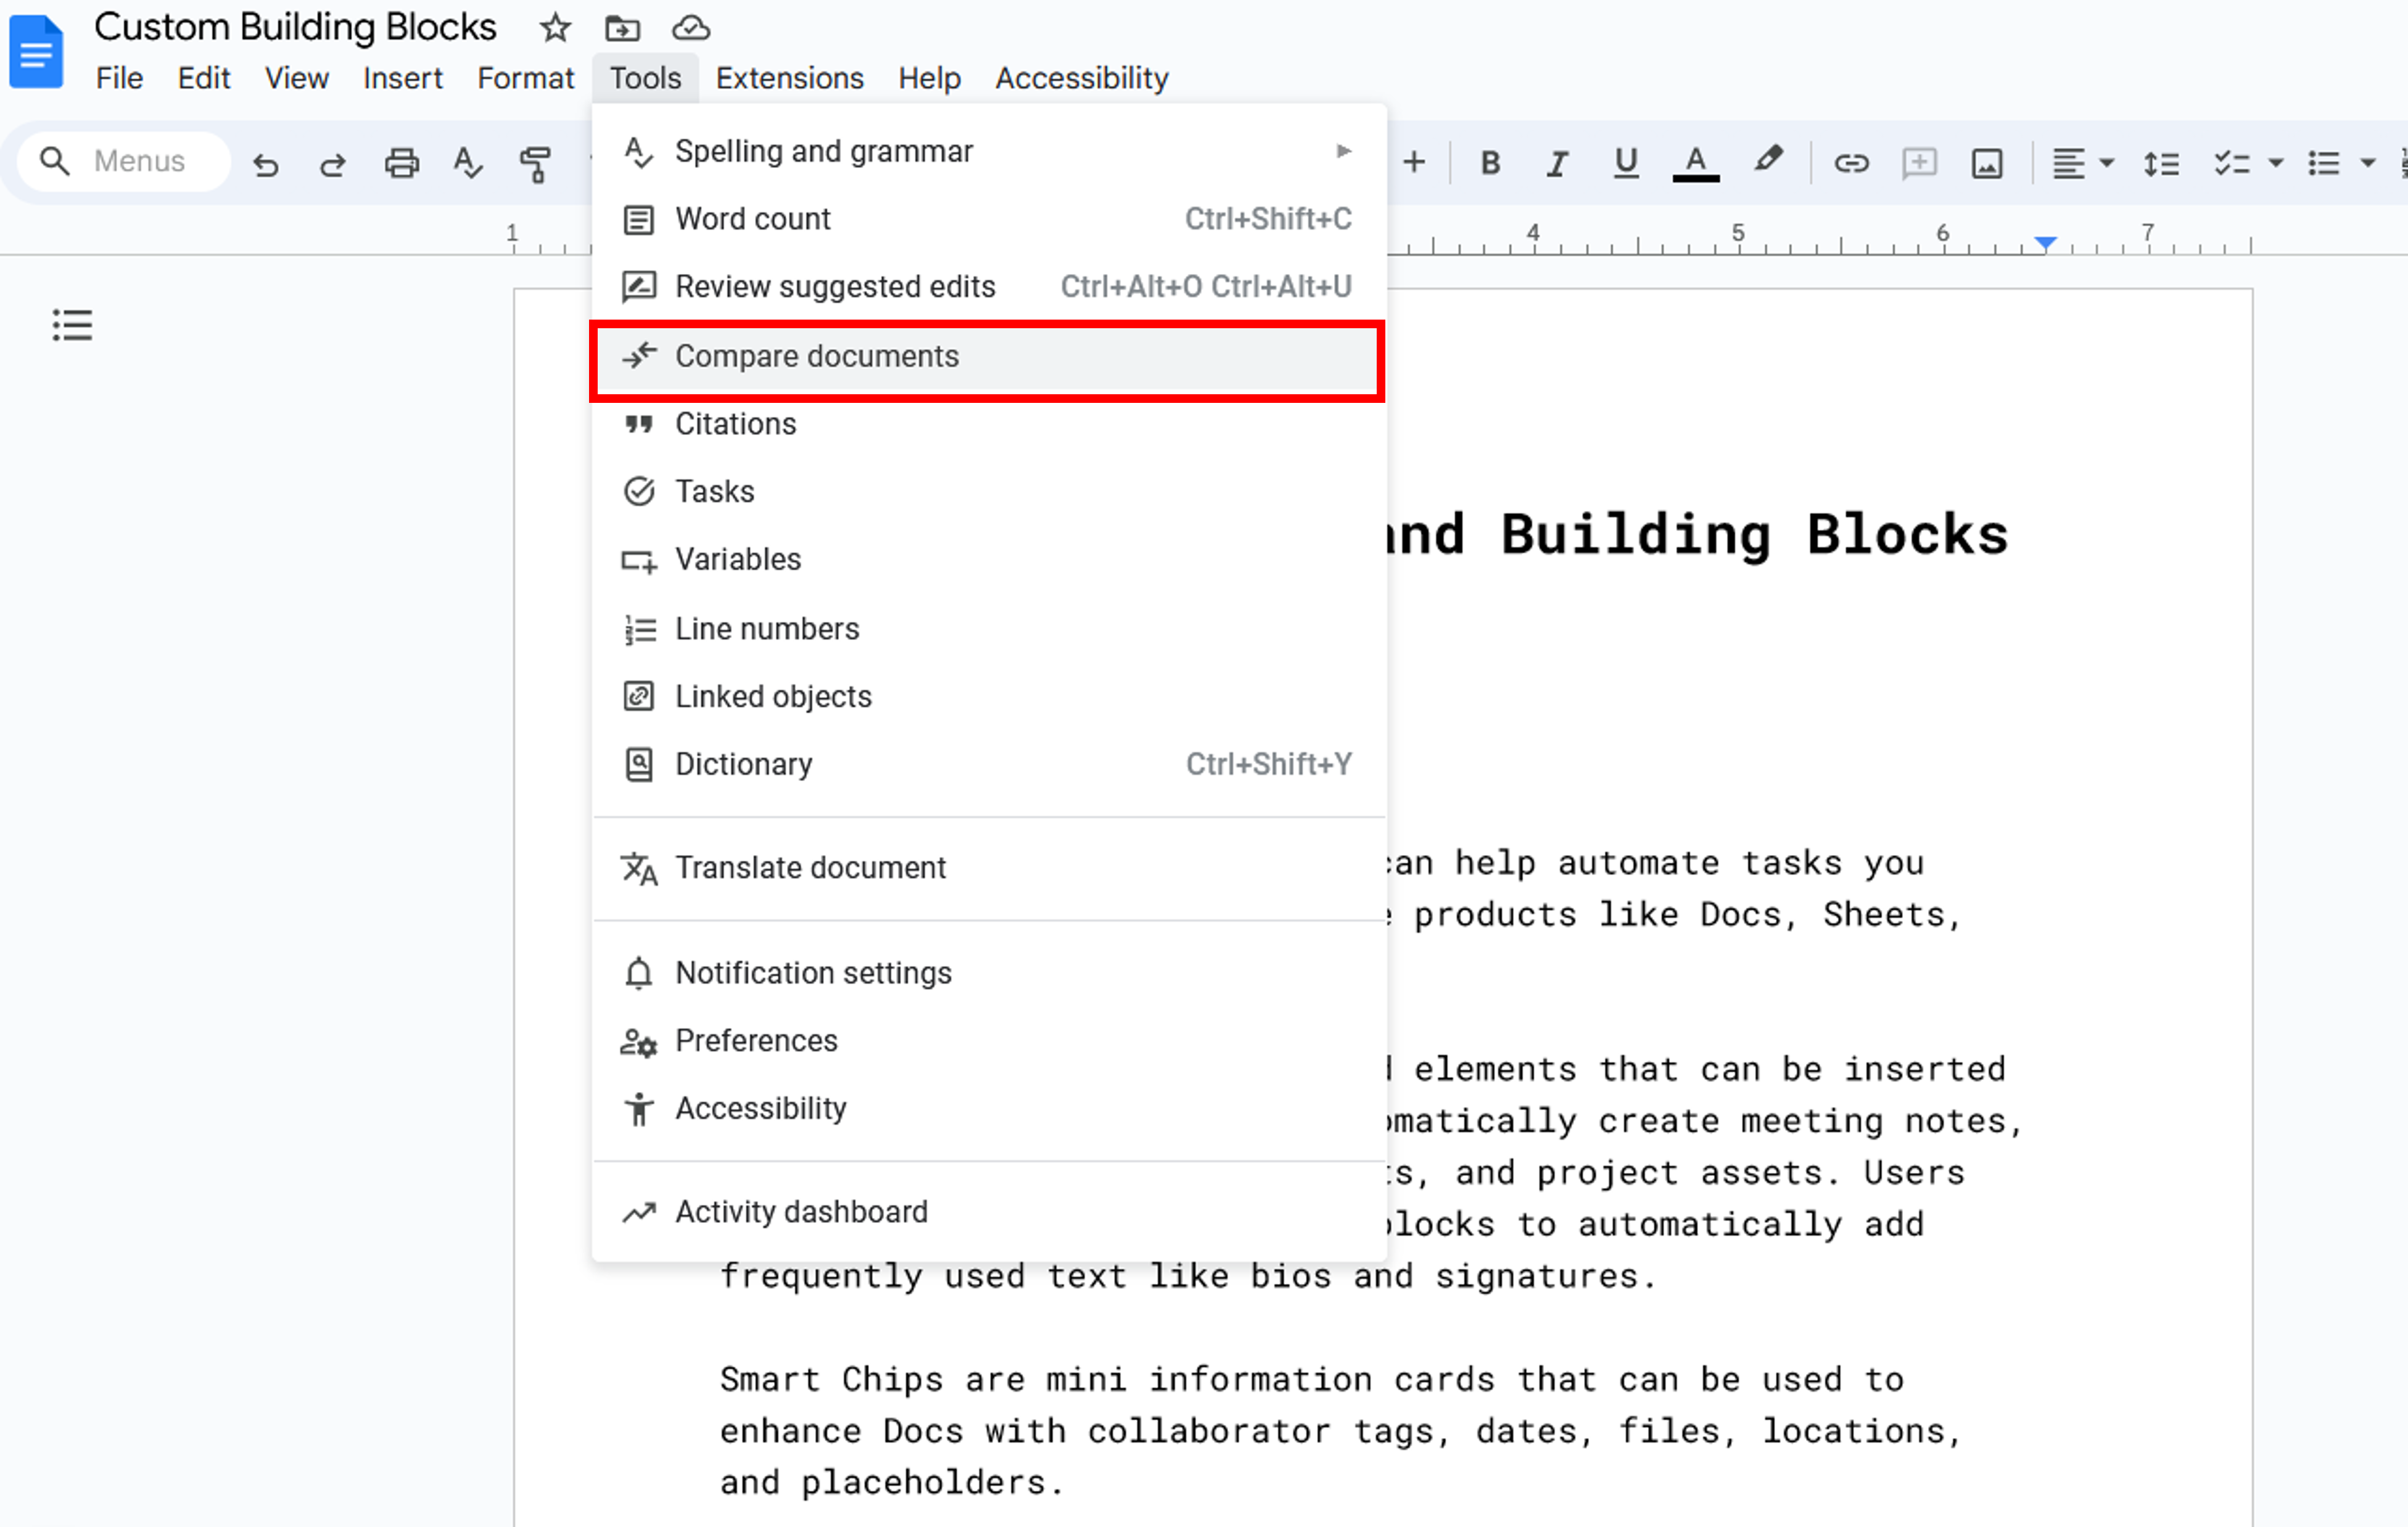
Task: Run spell check from toolbar icon
Action: click(468, 163)
